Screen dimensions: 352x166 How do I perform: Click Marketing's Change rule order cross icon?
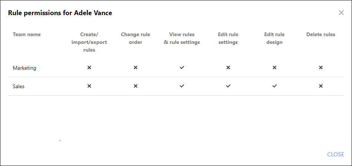coord(136,68)
